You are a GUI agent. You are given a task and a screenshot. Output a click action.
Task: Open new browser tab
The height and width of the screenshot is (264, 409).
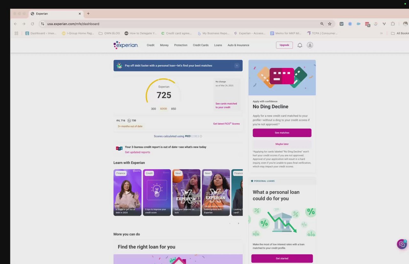point(88,14)
